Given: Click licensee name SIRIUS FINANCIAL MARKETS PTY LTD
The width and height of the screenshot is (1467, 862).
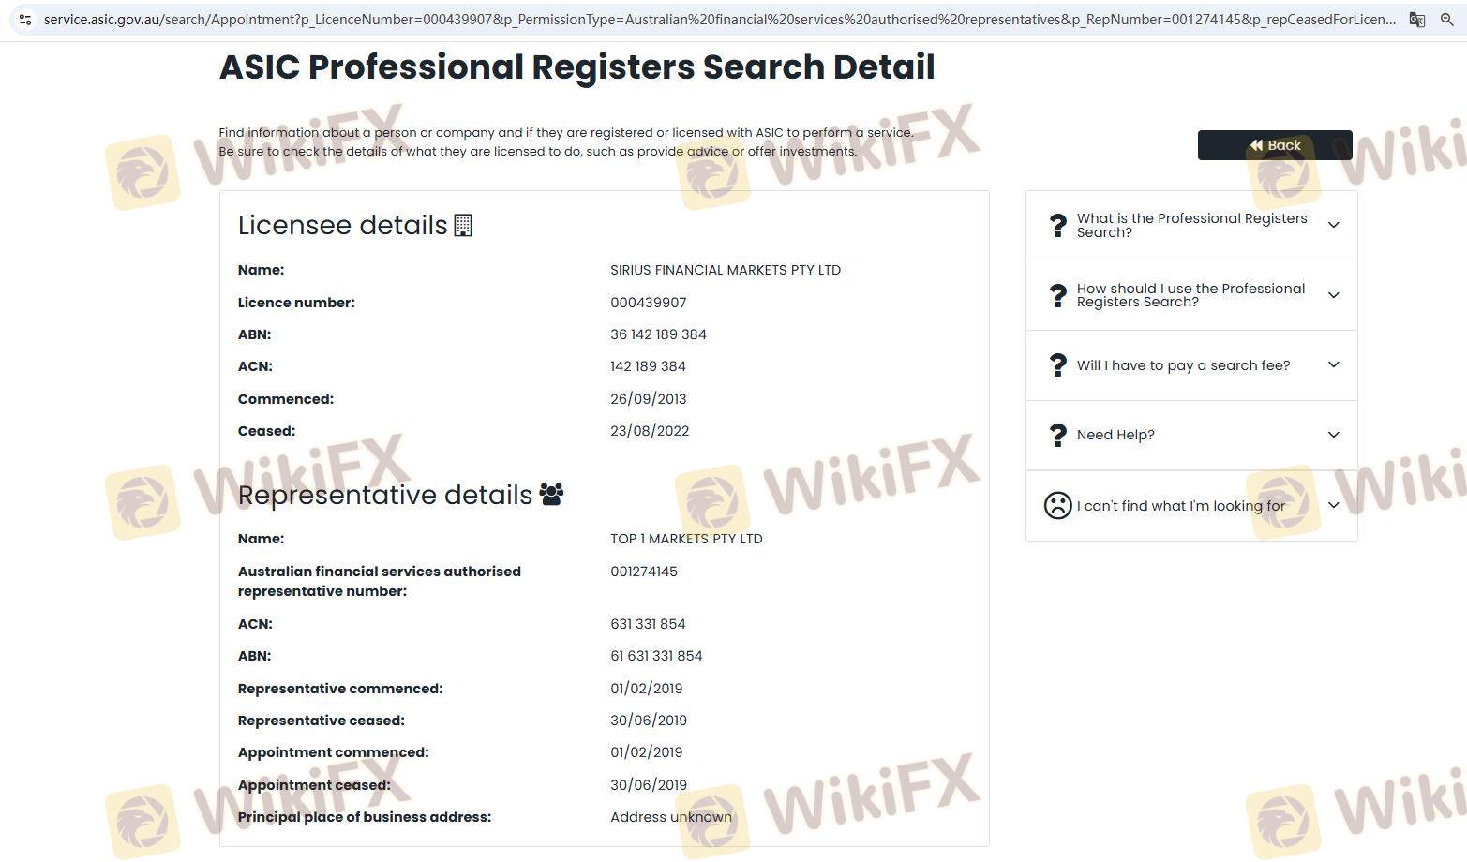Looking at the screenshot, I should pos(725,270).
